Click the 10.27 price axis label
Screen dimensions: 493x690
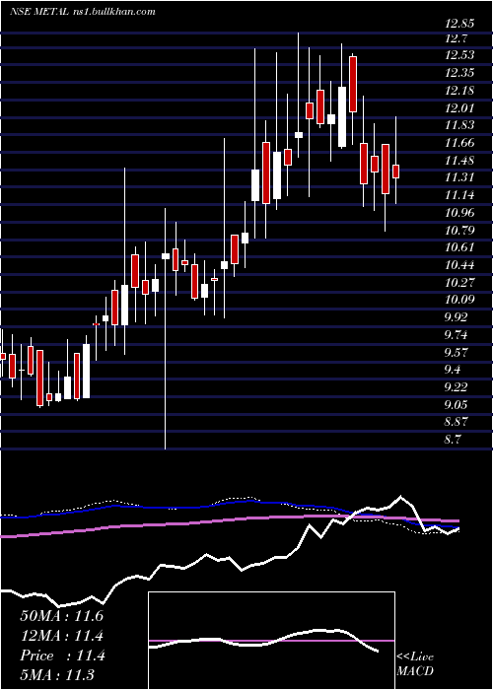coord(460,283)
